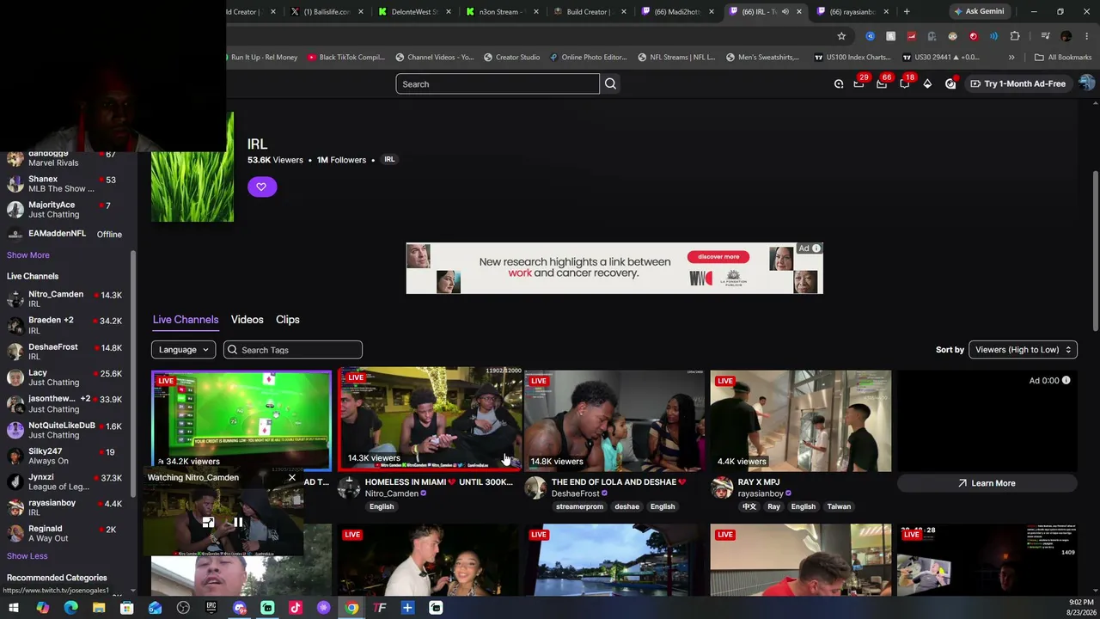Open the All Bookmarks folder
This screenshot has width=1100, height=619.
tap(1063, 58)
